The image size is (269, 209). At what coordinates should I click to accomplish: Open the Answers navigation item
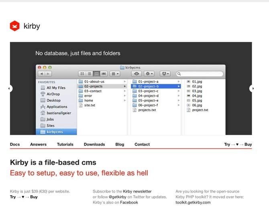38,144
